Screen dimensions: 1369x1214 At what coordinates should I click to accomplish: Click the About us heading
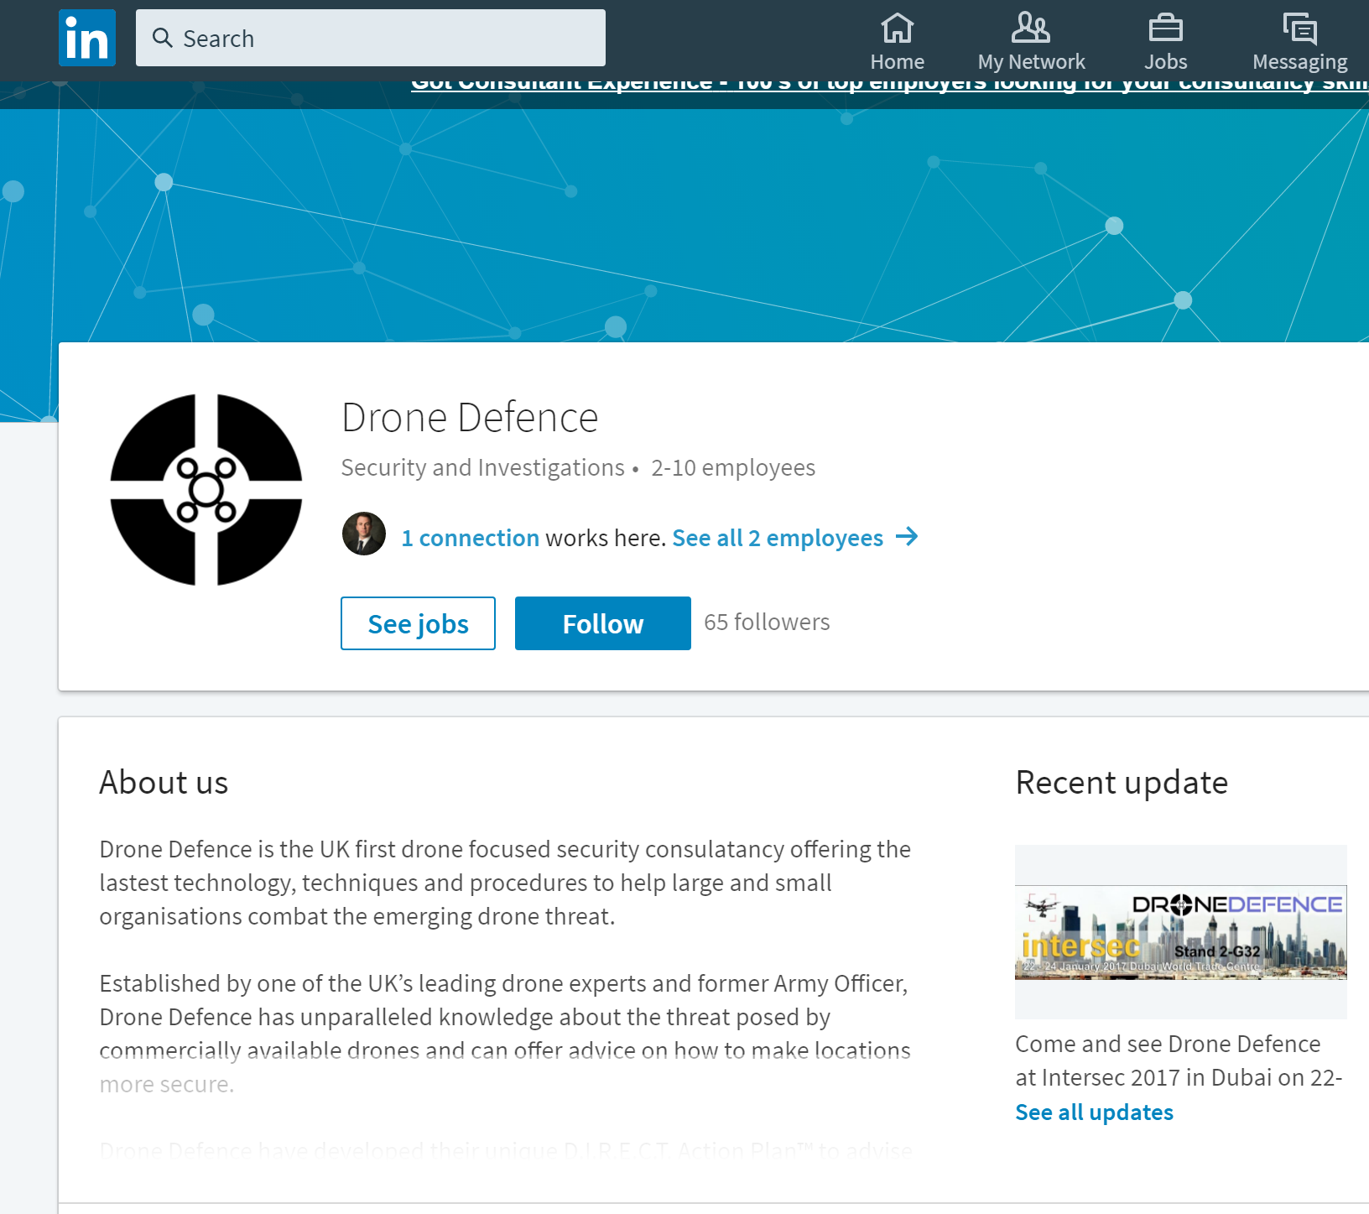pyautogui.click(x=164, y=783)
